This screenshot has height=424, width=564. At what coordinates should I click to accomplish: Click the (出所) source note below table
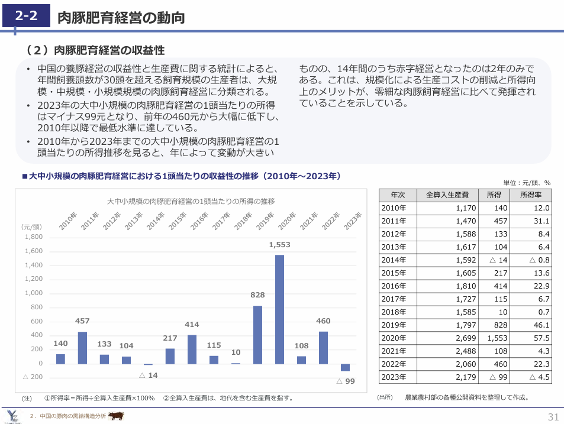(453, 397)
